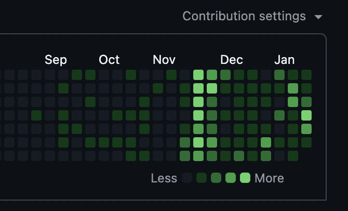Screen dimensions: 348x211
Task: Click the Oct month label
Action: coord(109,60)
